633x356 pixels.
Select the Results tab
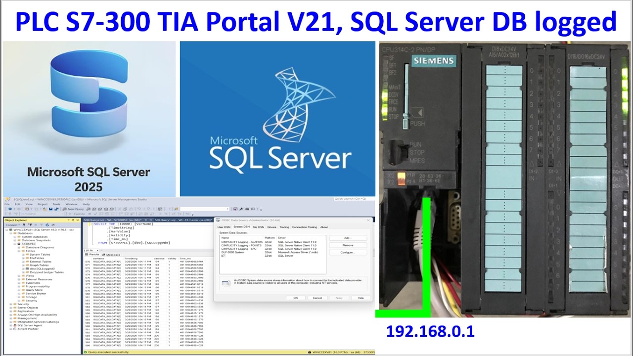point(92,254)
